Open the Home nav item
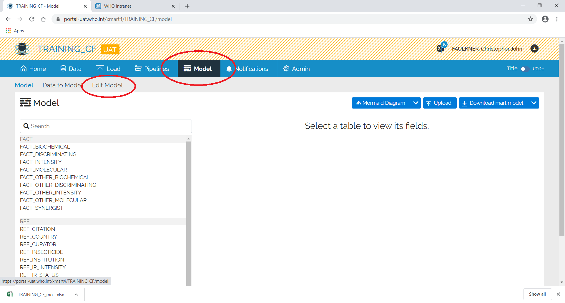 click(33, 69)
